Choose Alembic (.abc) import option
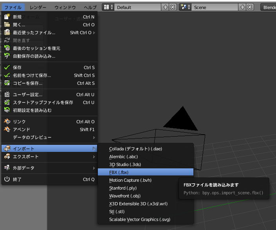 [x=146, y=157]
